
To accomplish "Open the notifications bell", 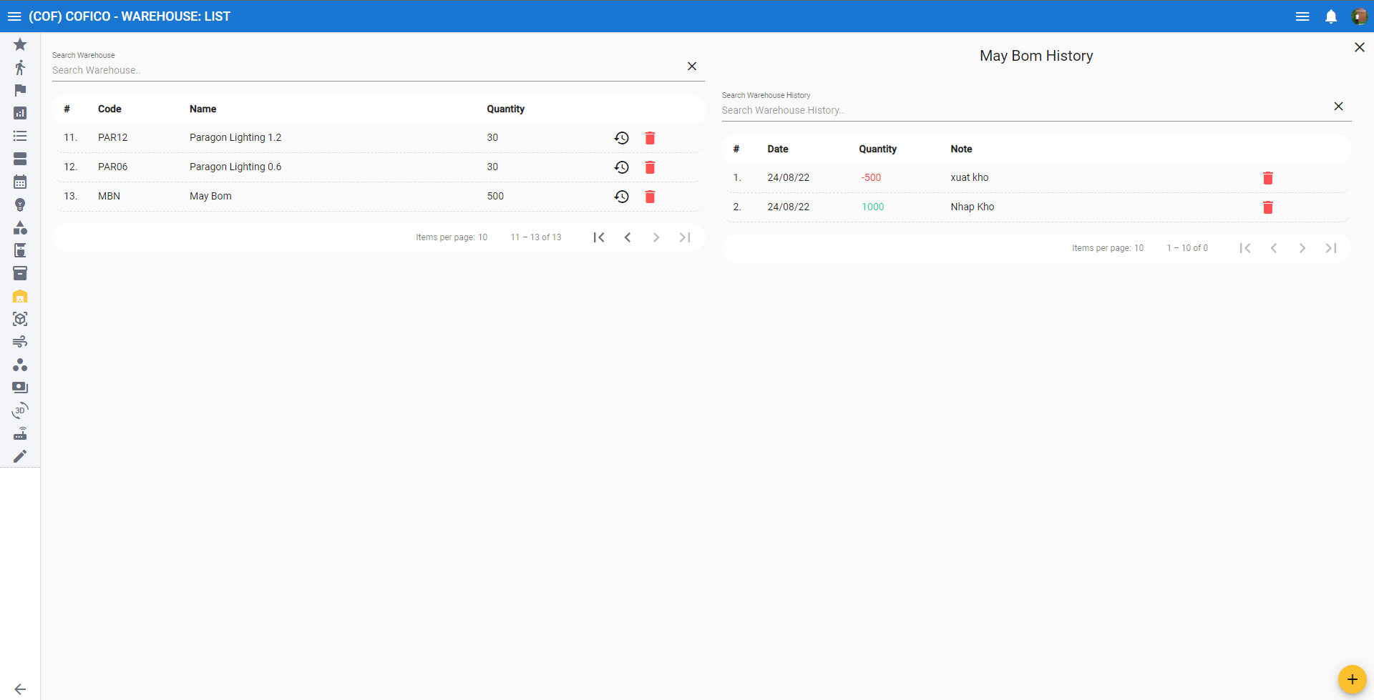I will [1330, 16].
